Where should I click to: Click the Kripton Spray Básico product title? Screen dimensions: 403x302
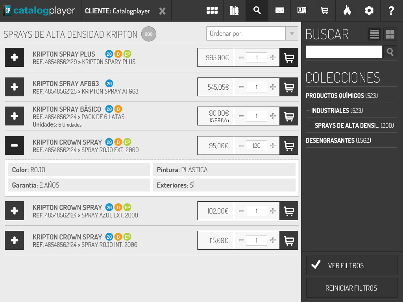[x=67, y=109]
